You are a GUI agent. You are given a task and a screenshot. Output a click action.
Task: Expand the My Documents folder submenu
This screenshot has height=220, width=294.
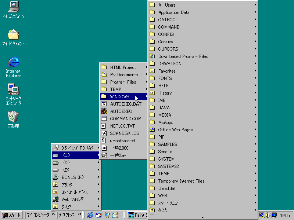click(x=124, y=75)
